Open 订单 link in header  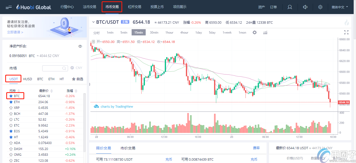[273, 7]
